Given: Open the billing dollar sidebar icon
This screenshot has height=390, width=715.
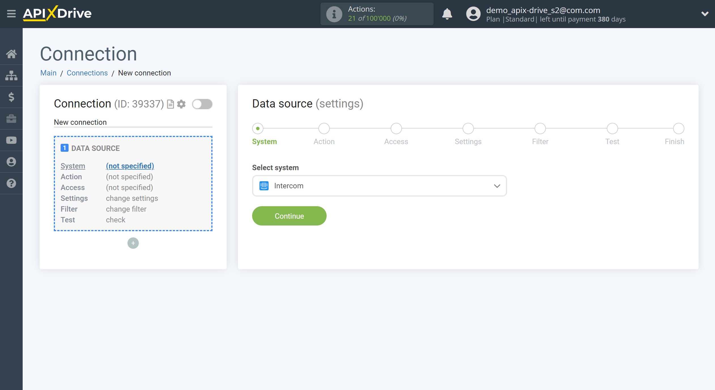Looking at the screenshot, I should click(x=11, y=97).
